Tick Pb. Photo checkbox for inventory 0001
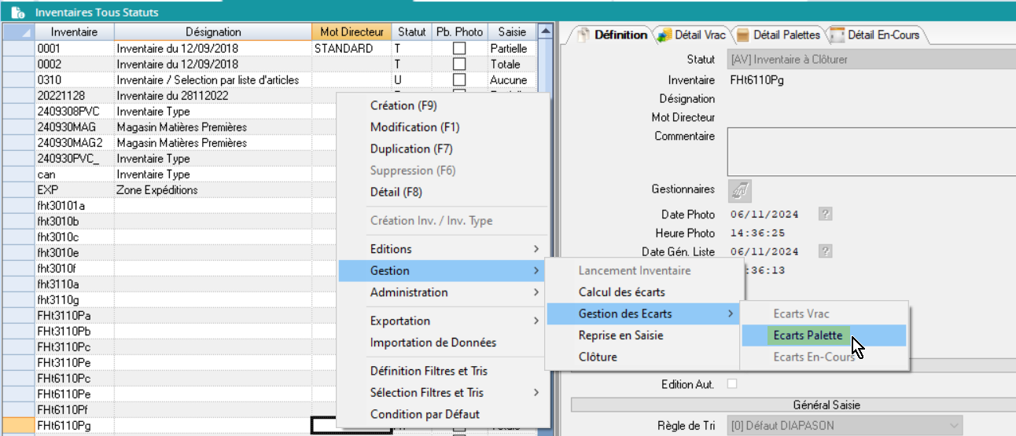The width and height of the screenshot is (1016, 436). (x=459, y=49)
